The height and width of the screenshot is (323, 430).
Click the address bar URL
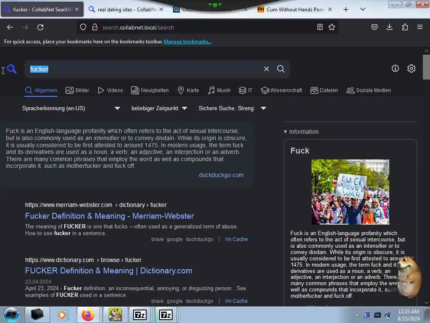tap(138, 27)
